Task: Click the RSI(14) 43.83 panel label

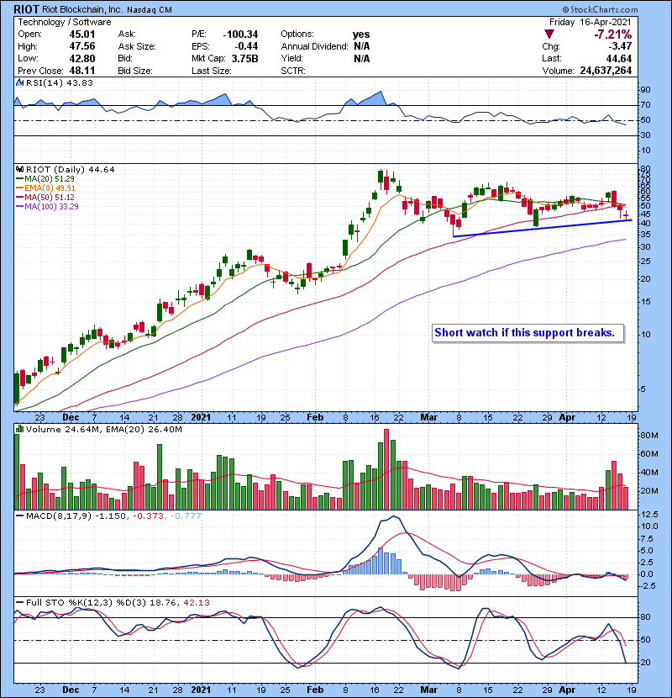Action: (59, 82)
